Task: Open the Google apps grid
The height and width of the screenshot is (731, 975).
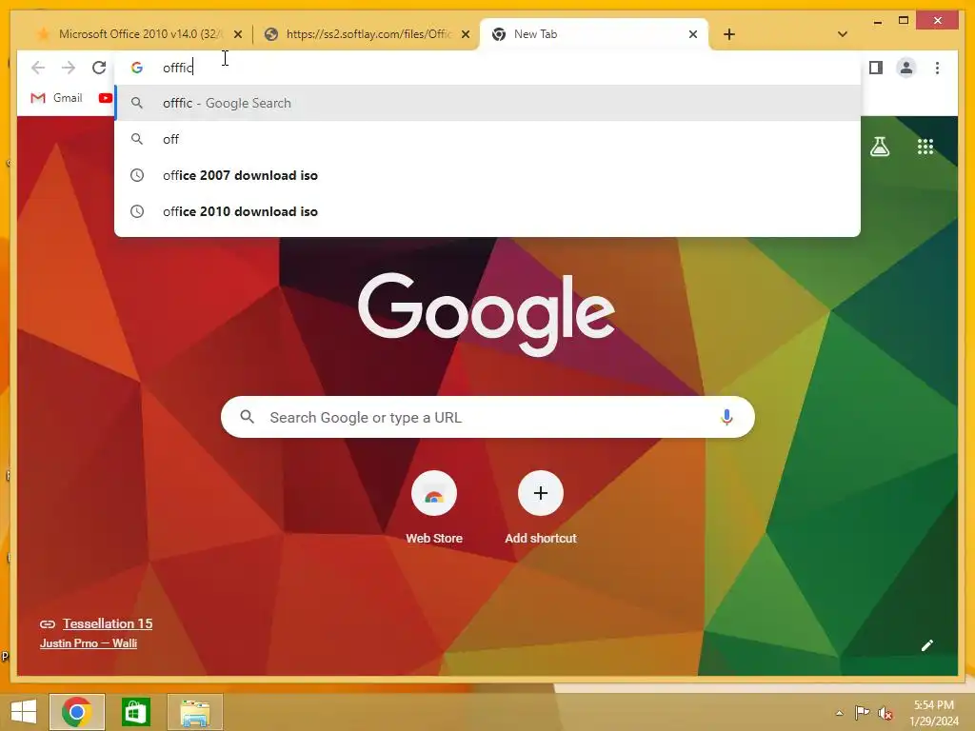Action: (925, 147)
